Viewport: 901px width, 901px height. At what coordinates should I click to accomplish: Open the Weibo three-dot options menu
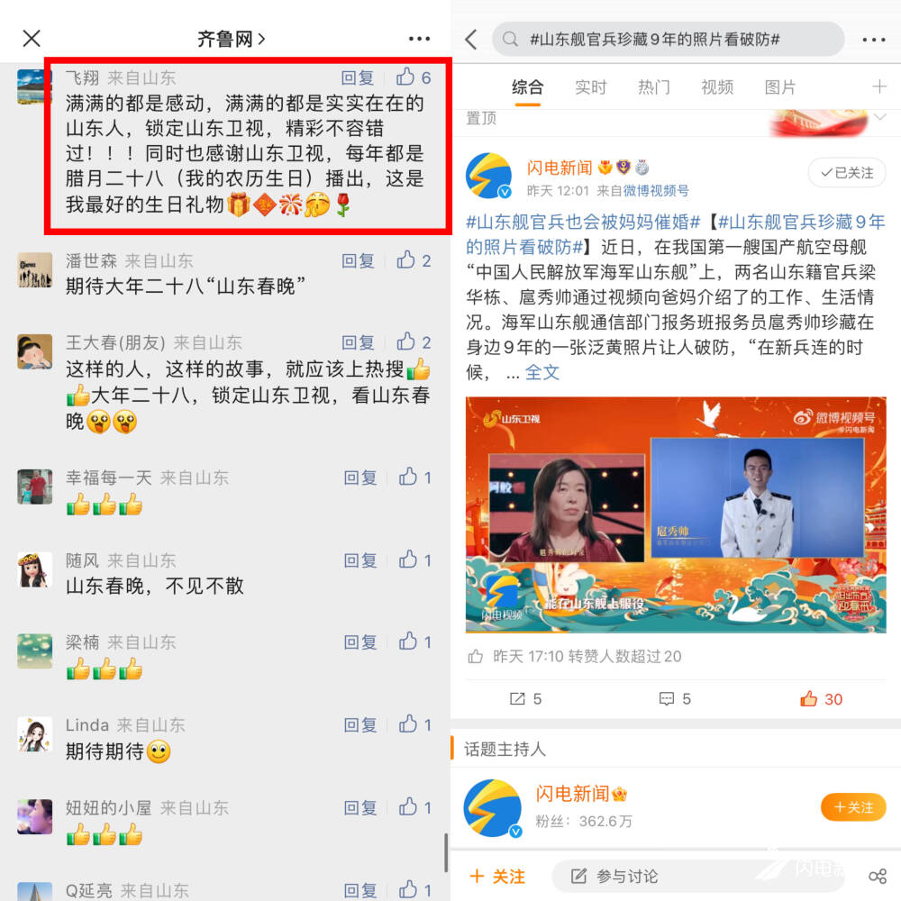tap(873, 39)
